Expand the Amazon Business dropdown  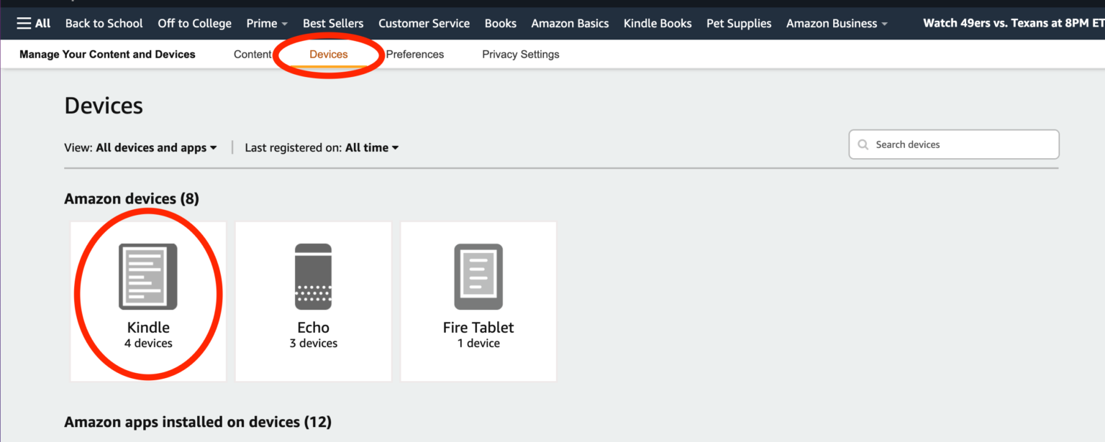[x=836, y=22]
